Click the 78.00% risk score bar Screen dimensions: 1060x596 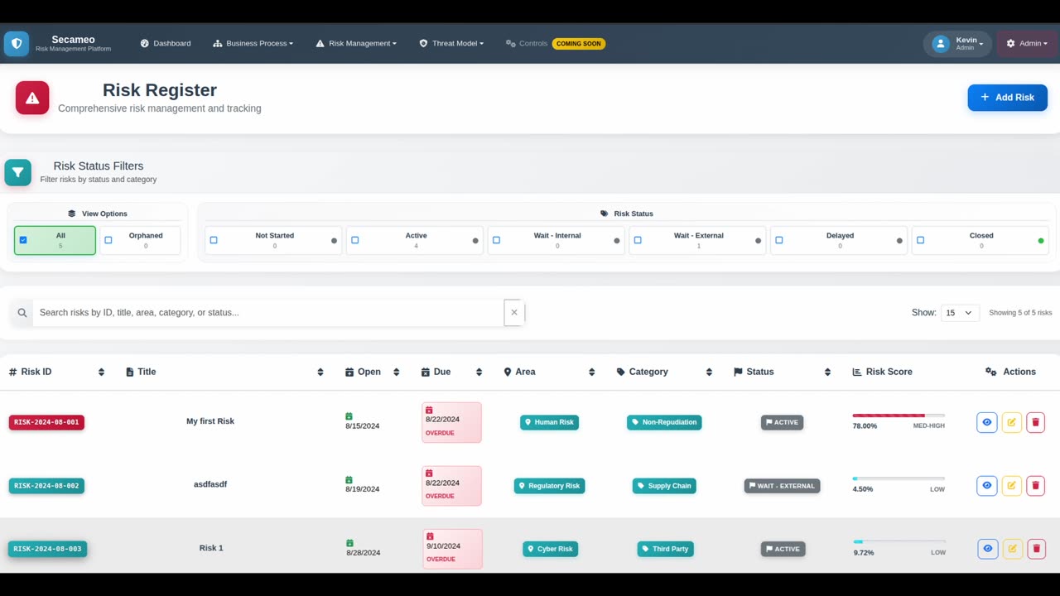(x=899, y=416)
